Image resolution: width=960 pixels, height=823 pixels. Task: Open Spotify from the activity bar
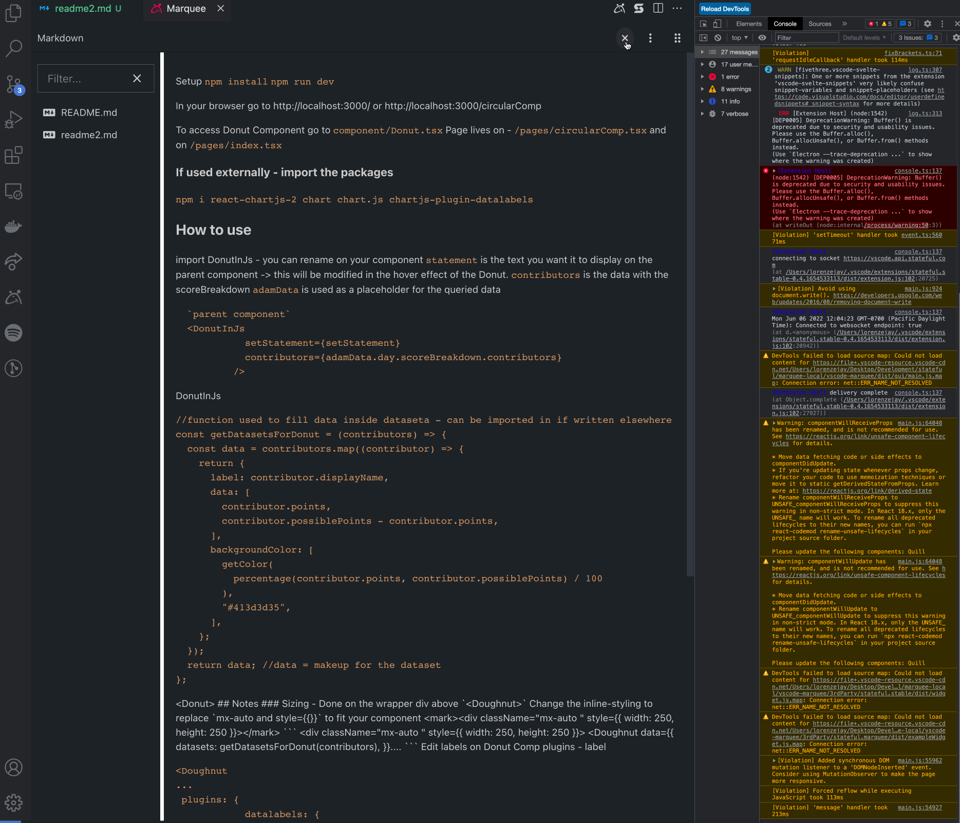tap(14, 332)
